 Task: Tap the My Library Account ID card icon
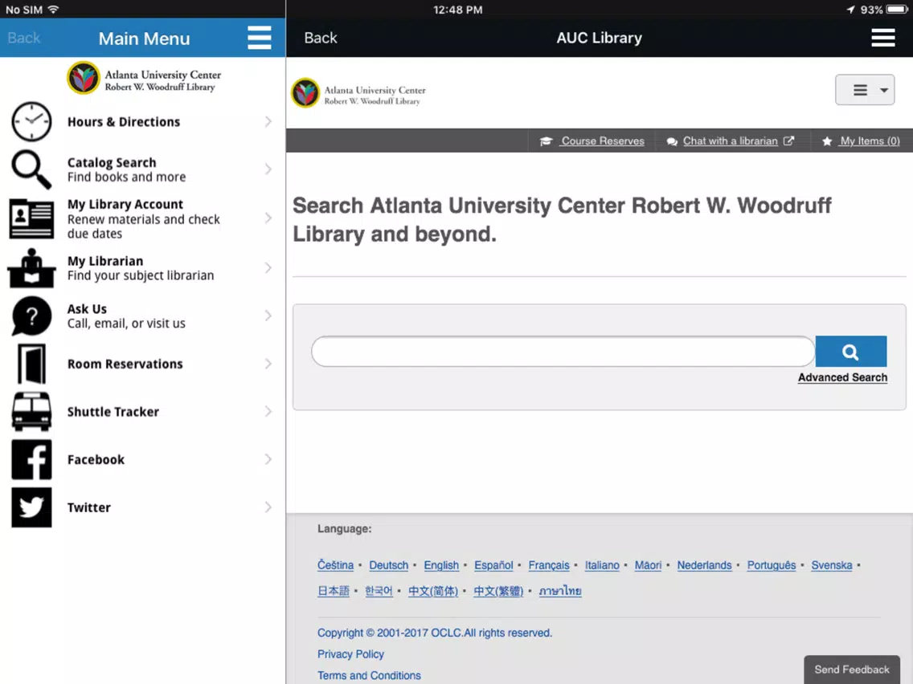[31, 218]
